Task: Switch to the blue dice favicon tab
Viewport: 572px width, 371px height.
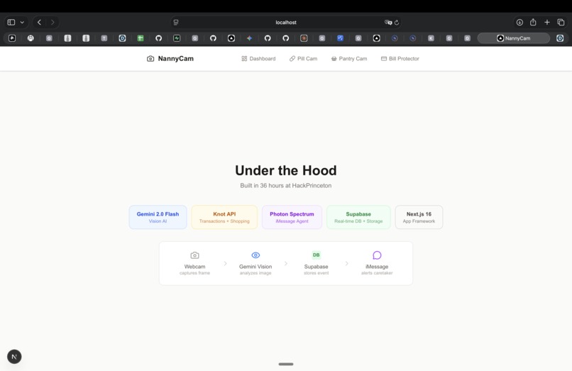Action: point(340,38)
